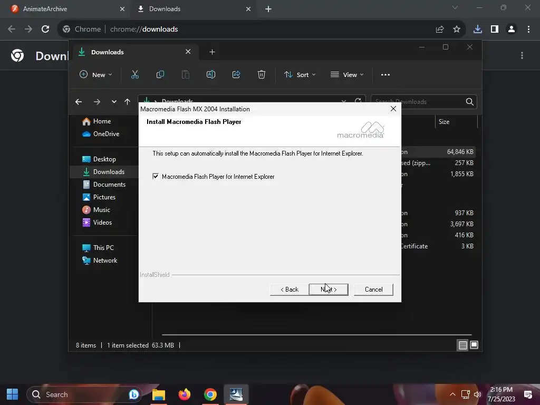
Task: Switch to AnimateArchive Chrome tab
Action: pos(65,9)
